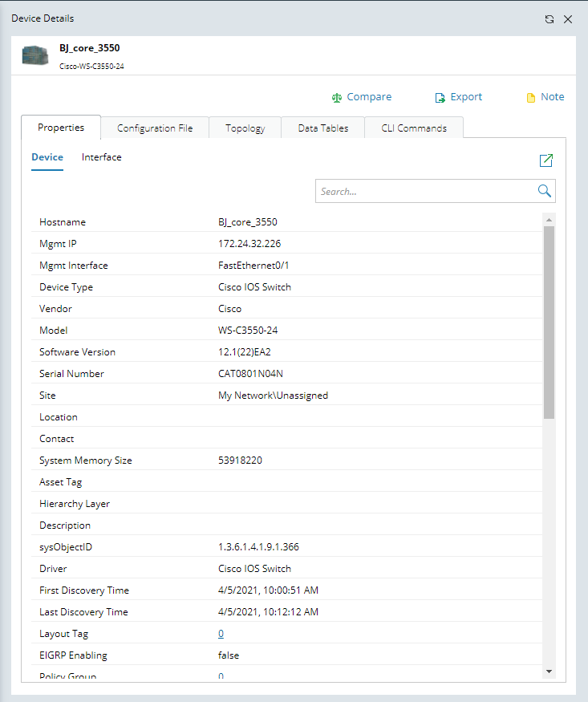Open properties in pop-out window icon

pyautogui.click(x=546, y=160)
